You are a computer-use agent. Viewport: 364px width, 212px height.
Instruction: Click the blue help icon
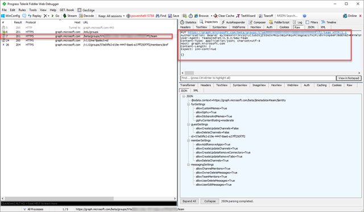[304, 16]
